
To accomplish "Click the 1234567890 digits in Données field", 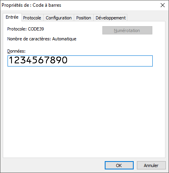I will pyautogui.click(x=38, y=60).
